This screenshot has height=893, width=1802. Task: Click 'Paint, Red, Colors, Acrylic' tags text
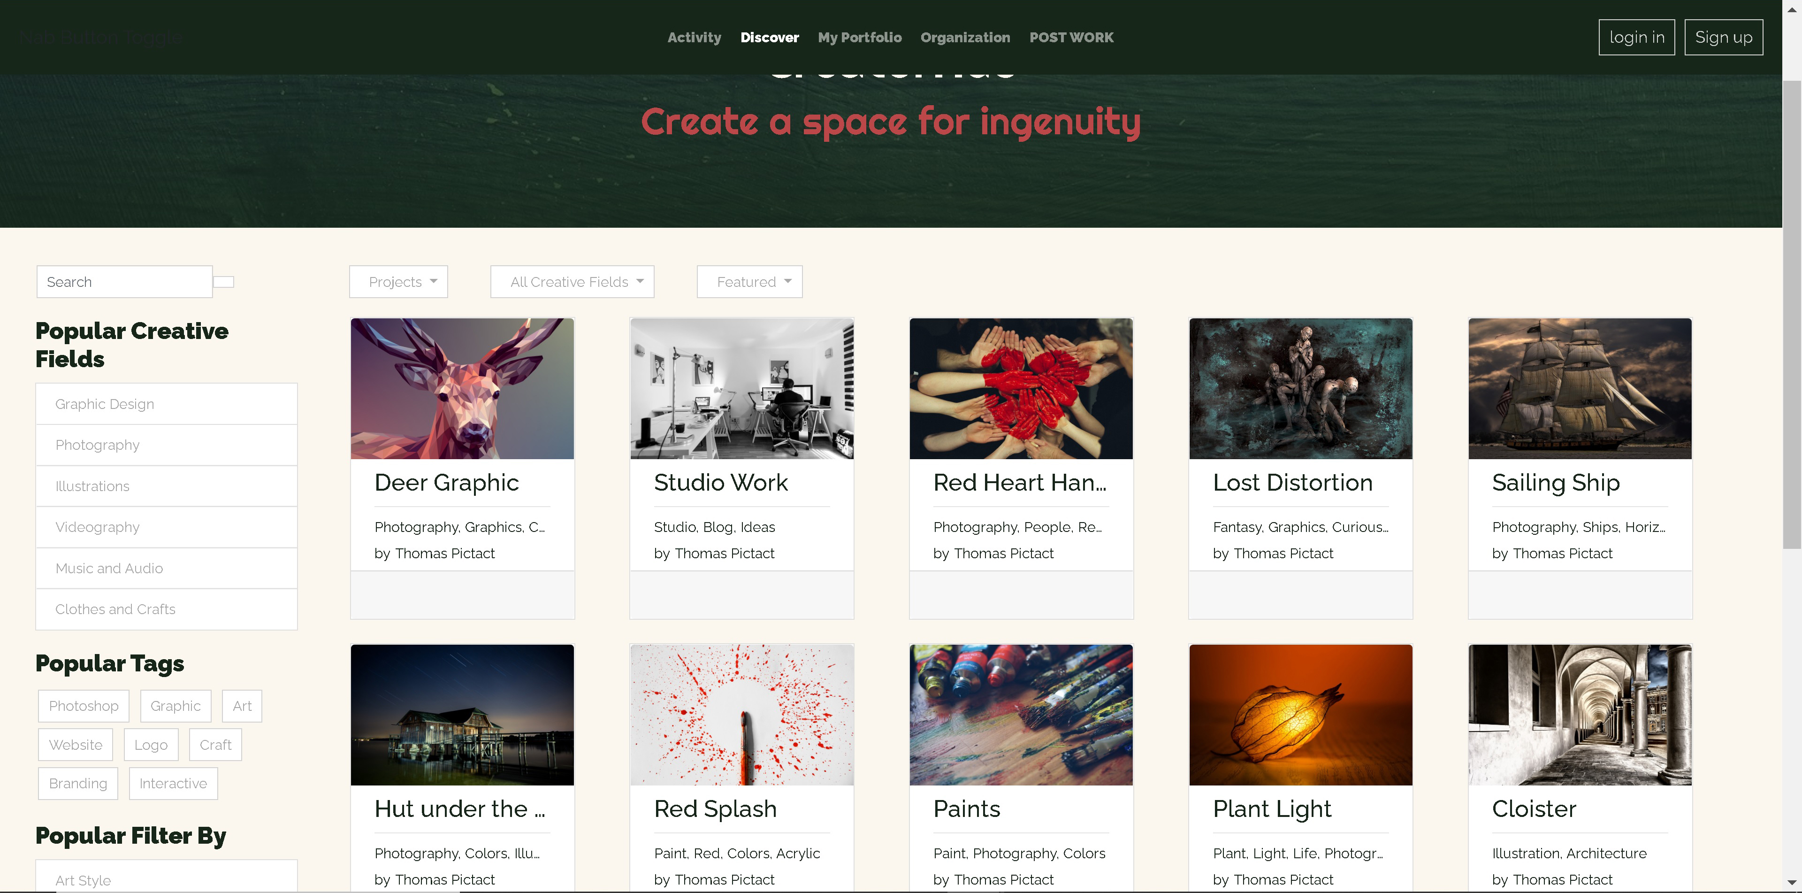(x=737, y=853)
